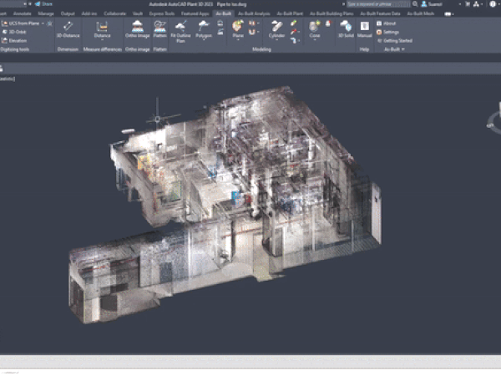Open the Autodesk App Store cart icon
This screenshot has width=501, height=376.
[x=468, y=4]
